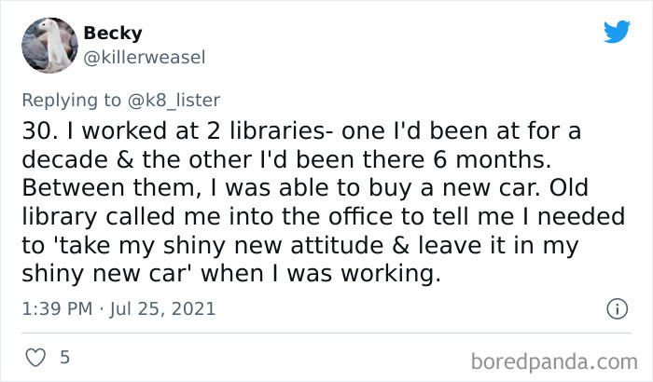Click the like count number 5
Image resolution: width=653 pixels, height=382 pixels.
point(63,357)
